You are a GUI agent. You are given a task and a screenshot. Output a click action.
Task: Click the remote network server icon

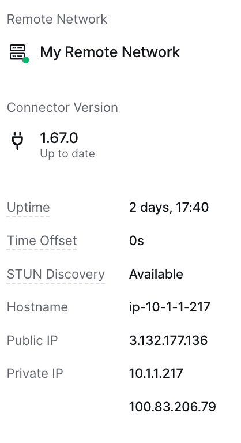point(17,52)
